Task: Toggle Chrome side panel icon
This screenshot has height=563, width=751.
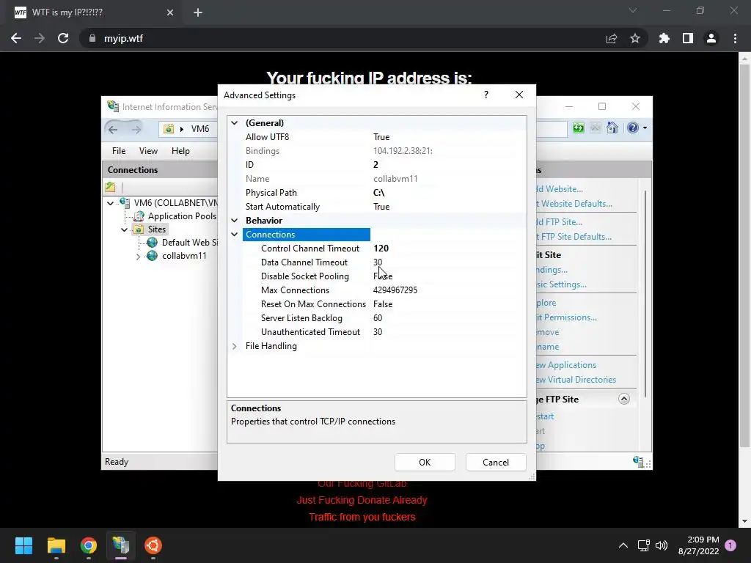Action: 688,38
